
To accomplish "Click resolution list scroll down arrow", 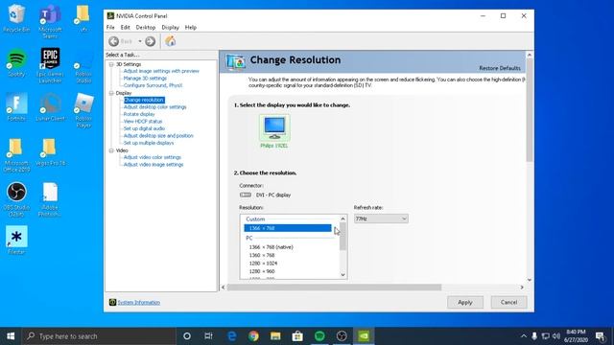I will pyautogui.click(x=343, y=275).
